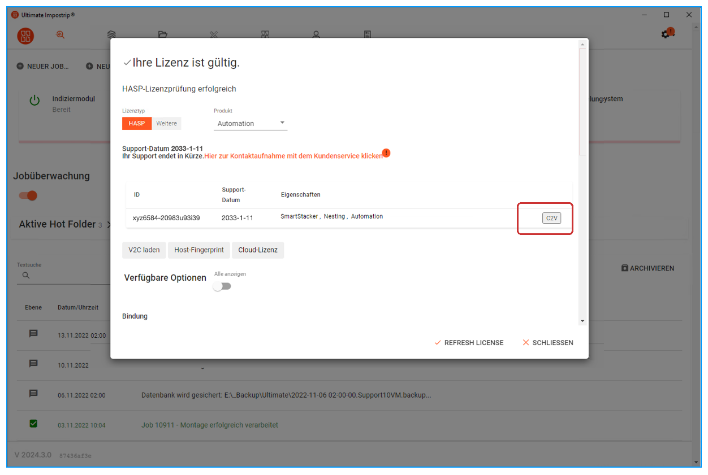Expand the Bindung section
This screenshot has height=475, width=708.
click(135, 316)
